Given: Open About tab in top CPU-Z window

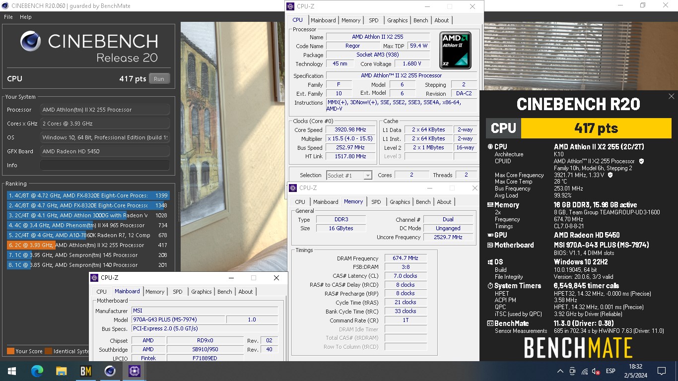Looking at the screenshot, I should [x=442, y=20].
